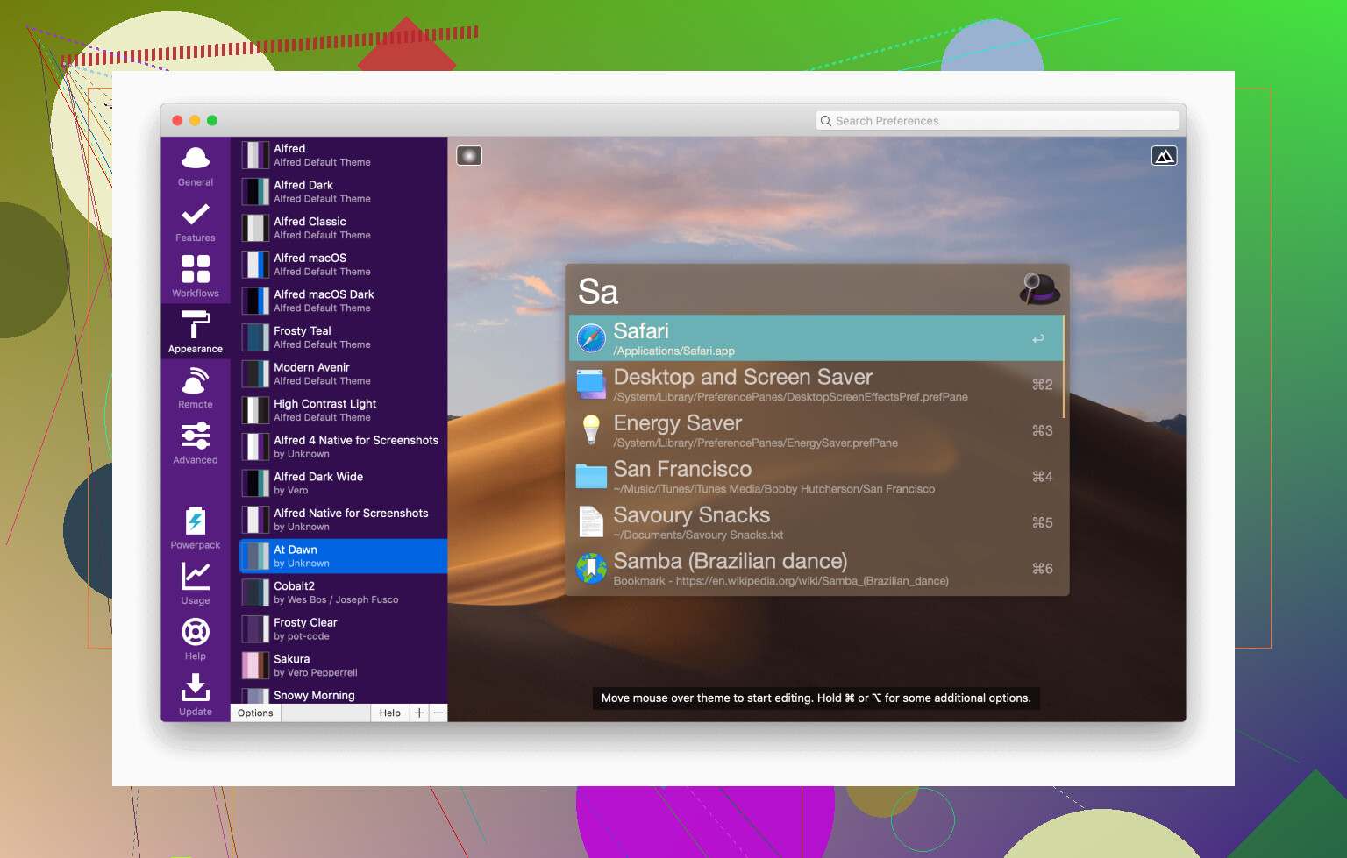The width and height of the screenshot is (1347, 858).
Task: Open the General preferences section
Action: 195,167
